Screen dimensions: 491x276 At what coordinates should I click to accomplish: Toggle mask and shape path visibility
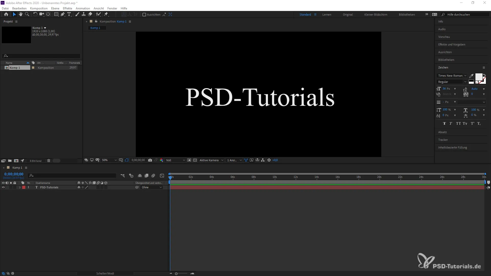pos(127,160)
